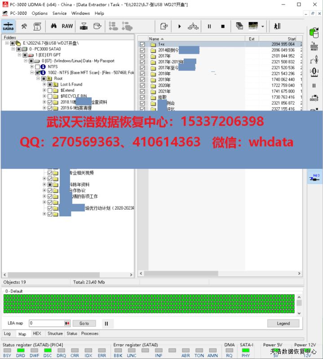
Task: Check the NTFS partition checkbox in tree
Action: [x=37, y=67]
